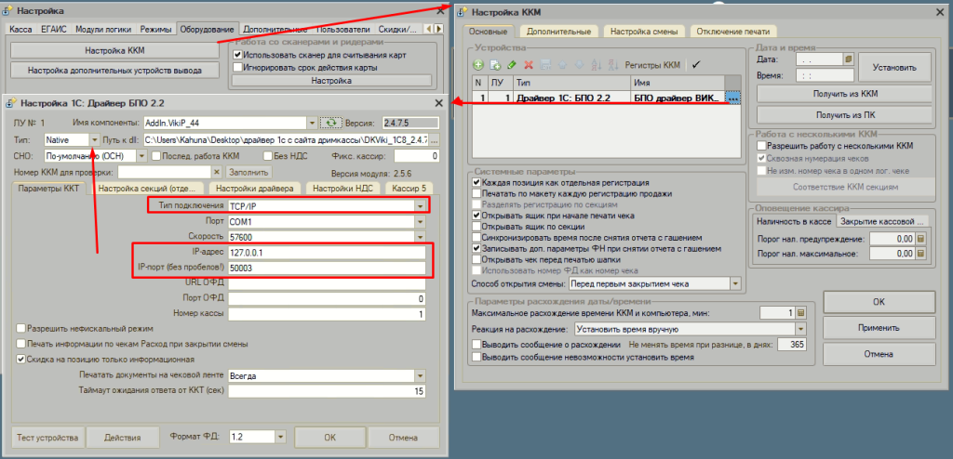
Task: Check Послед. работа ККМ
Action: click(x=156, y=156)
